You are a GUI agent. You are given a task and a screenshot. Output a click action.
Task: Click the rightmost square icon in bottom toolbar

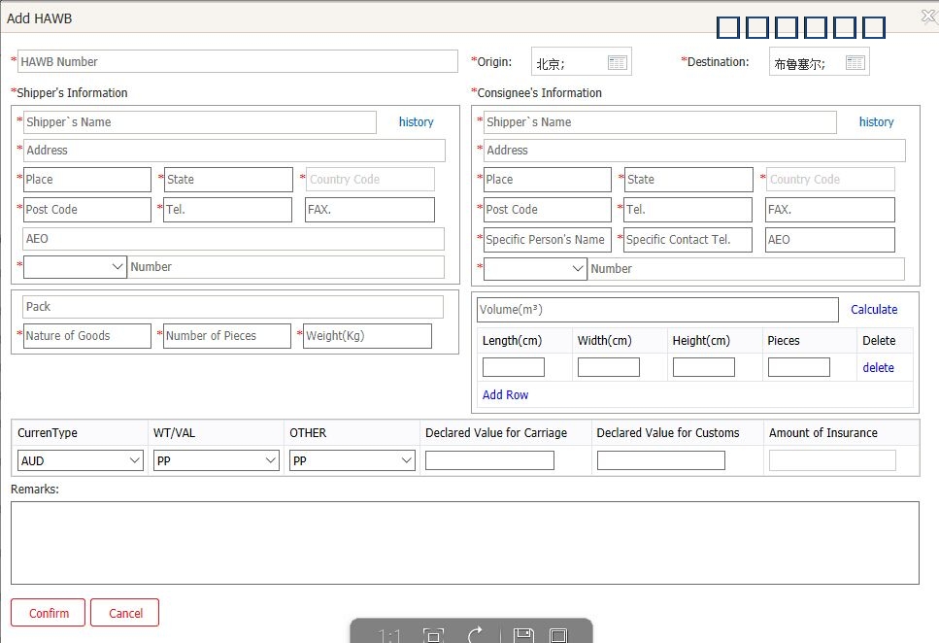(558, 636)
